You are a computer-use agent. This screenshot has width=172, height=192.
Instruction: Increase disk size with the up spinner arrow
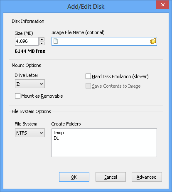(42, 39)
